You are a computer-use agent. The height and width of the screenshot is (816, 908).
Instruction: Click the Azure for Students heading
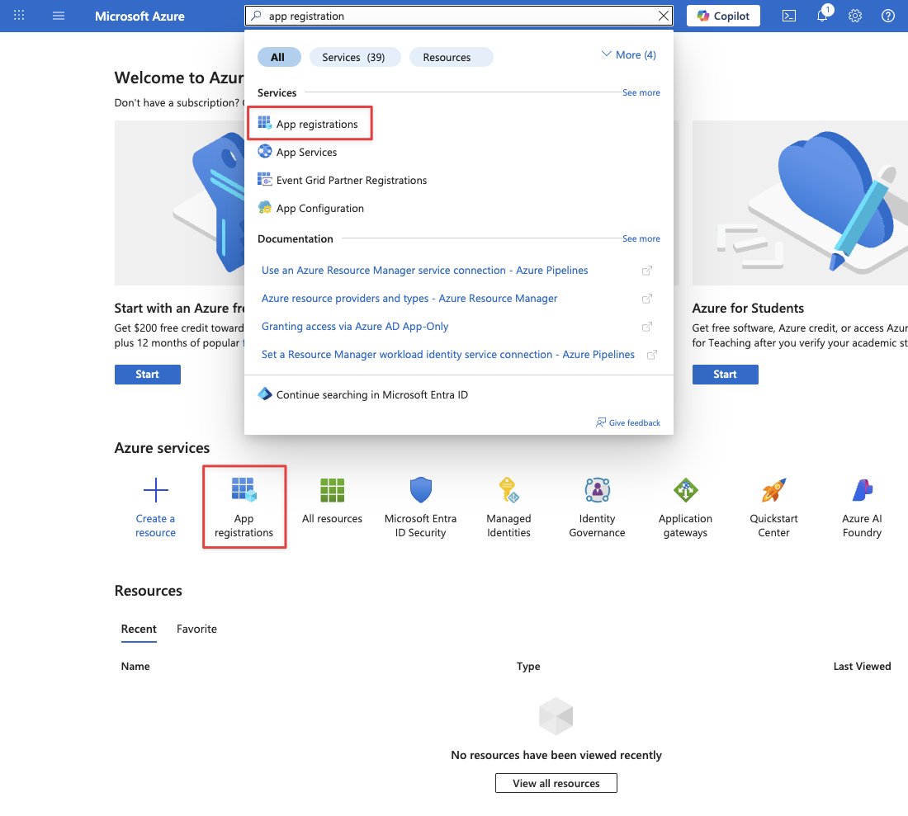pyautogui.click(x=748, y=309)
